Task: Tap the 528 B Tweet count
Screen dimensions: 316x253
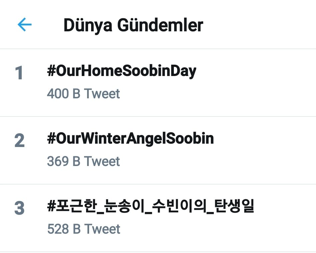Action: coord(83,229)
